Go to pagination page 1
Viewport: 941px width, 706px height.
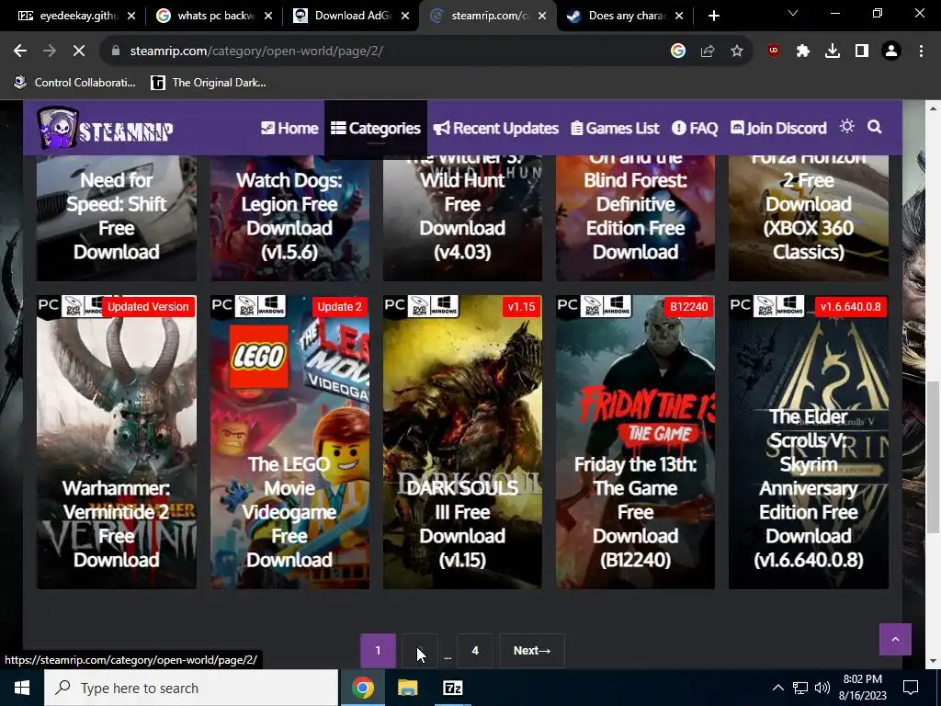[x=378, y=650]
